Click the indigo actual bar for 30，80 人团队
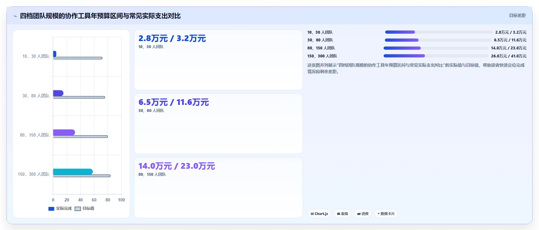Image resolution: width=539 pixels, height=230 pixels. point(58,93)
